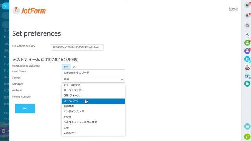Select 広告 from Source list
The width and height of the screenshot is (251, 141).
pyautogui.click(x=93, y=128)
